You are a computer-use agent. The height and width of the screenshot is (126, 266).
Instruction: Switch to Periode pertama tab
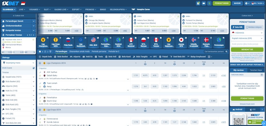point(99,52)
